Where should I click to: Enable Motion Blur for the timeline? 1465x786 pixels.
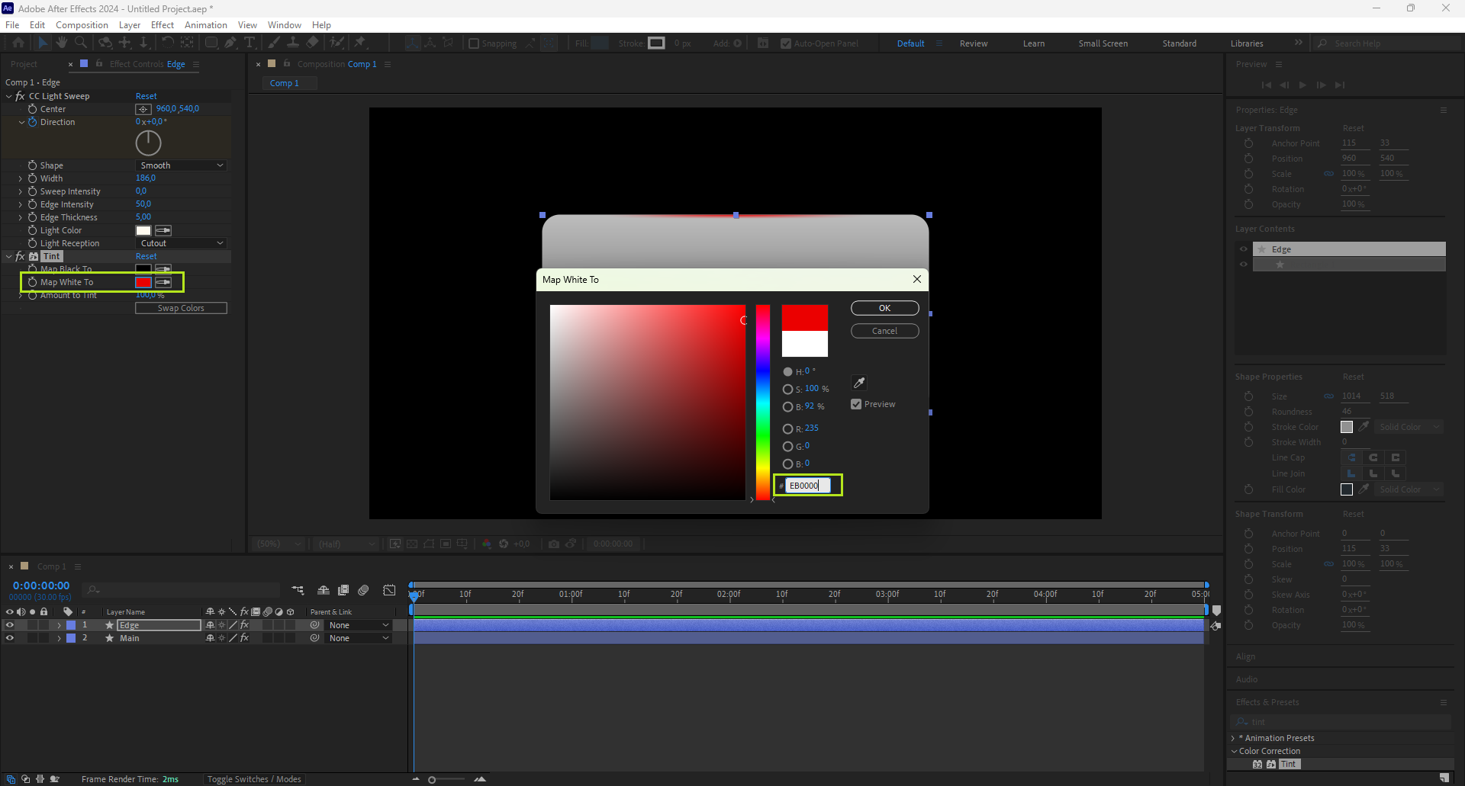tap(363, 590)
